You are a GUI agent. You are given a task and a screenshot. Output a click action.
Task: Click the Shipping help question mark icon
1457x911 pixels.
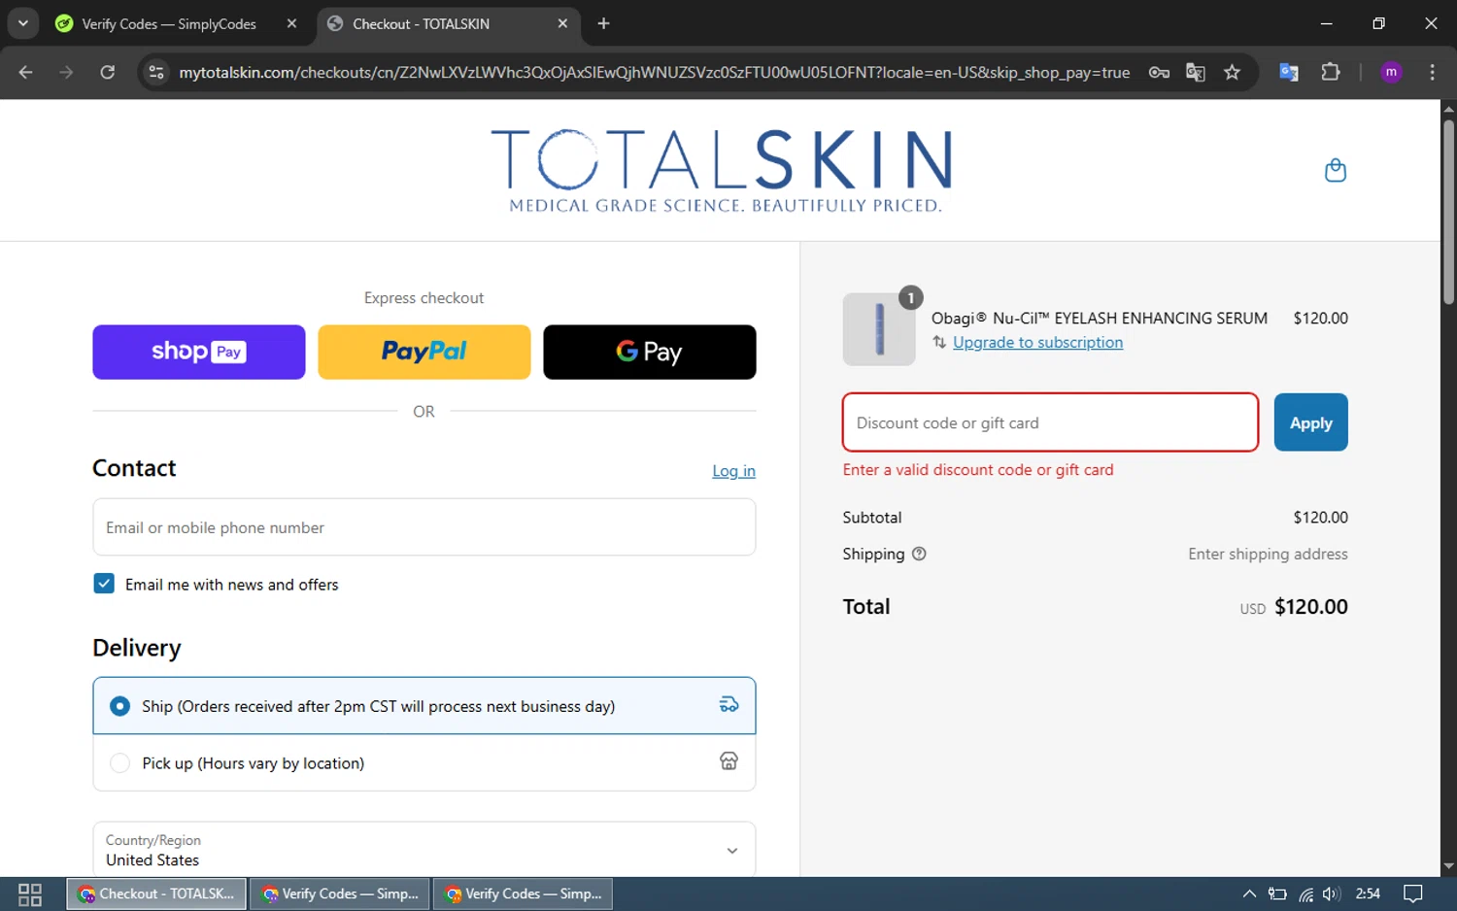pos(919,554)
